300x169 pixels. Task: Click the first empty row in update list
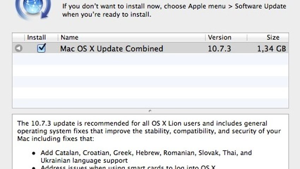point(150,59)
